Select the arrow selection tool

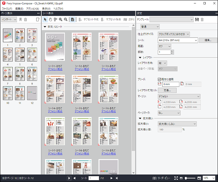tap(45, 20)
